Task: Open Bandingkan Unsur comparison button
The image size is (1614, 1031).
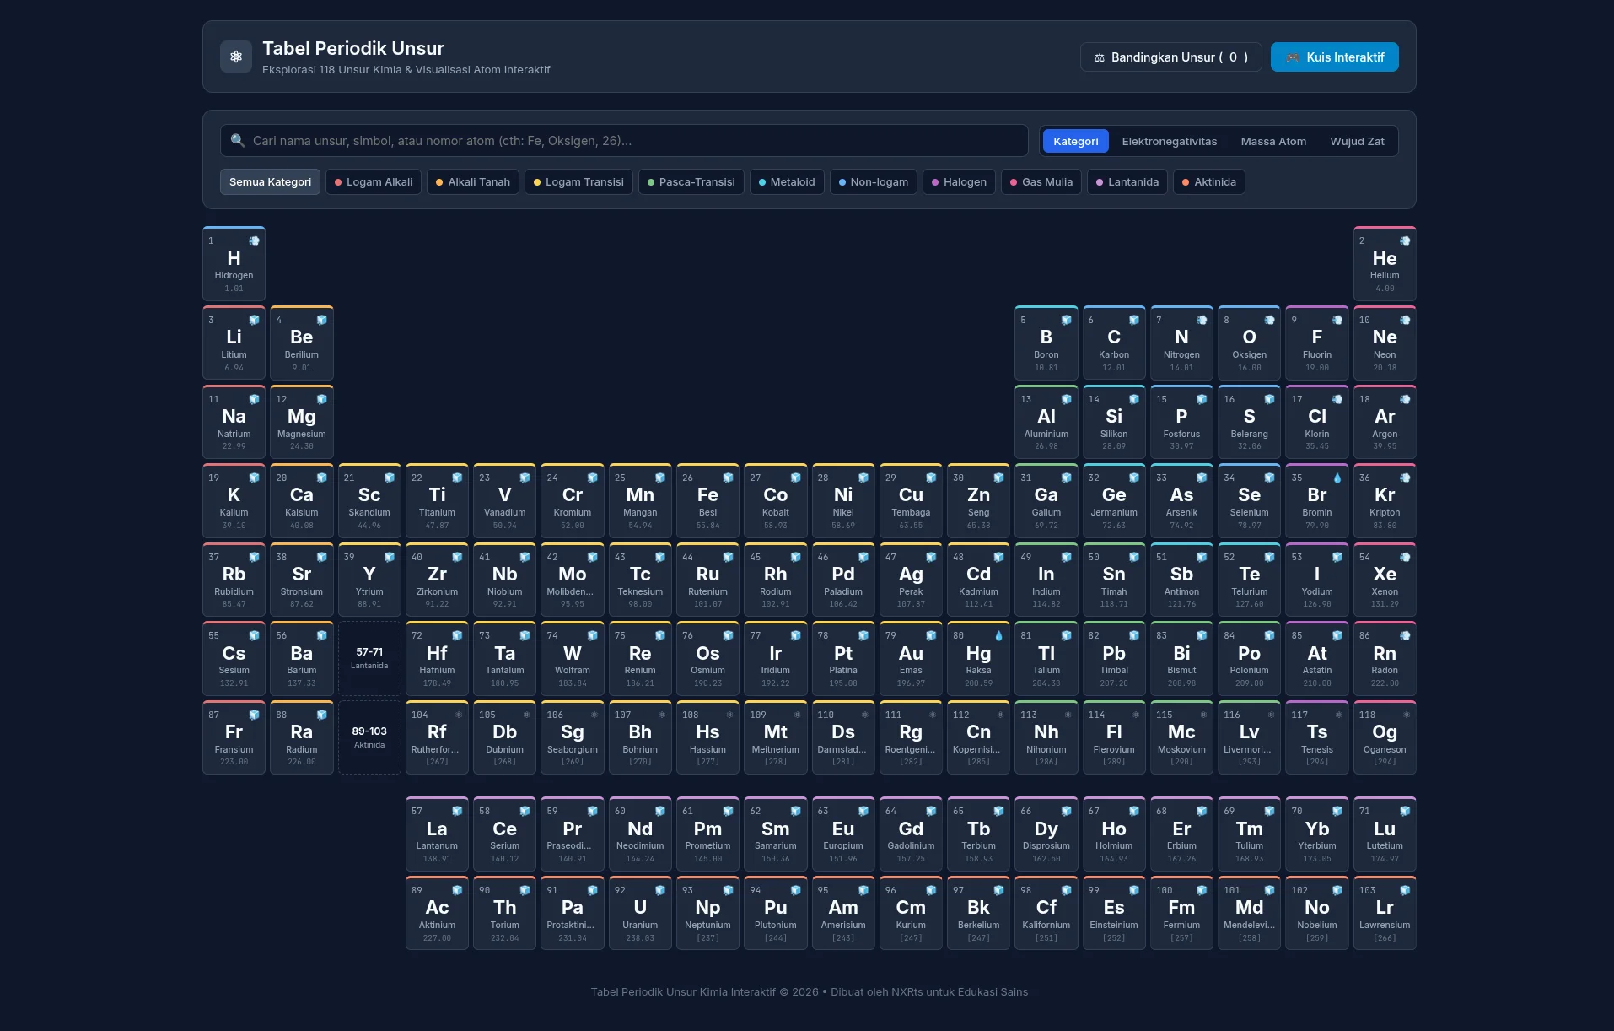Action: [x=1170, y=57]
